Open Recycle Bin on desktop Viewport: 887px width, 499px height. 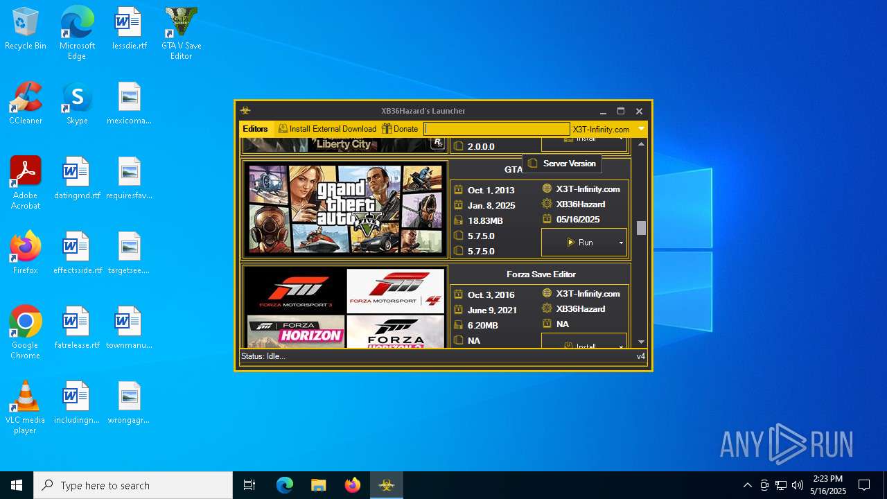[26, 28]
